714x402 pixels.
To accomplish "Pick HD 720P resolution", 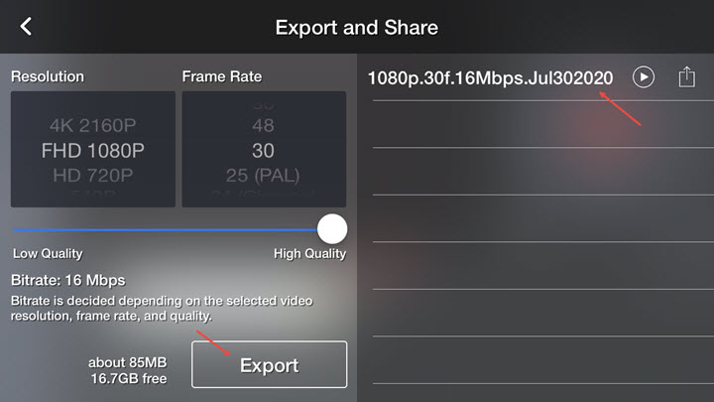I will [x=93, y=176].
